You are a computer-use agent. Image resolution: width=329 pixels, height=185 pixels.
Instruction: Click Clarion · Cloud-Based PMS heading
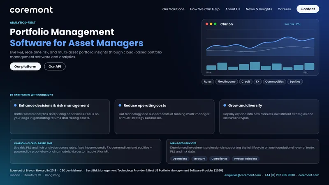point(33,143)
